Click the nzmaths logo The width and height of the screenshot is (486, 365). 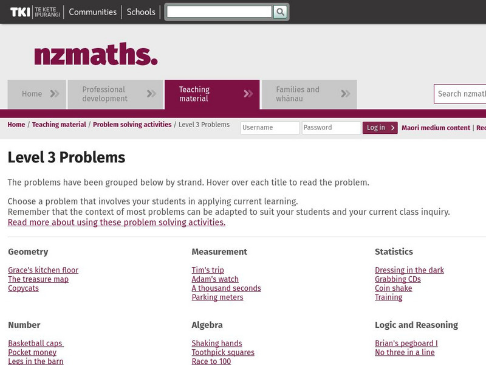click(x=96, y=54)
